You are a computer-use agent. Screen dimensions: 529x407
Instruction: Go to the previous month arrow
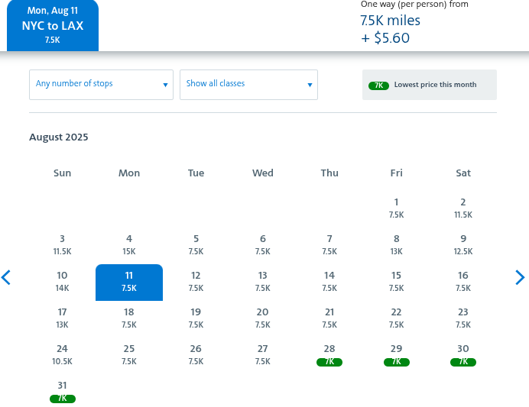click(x=6, y=277)
